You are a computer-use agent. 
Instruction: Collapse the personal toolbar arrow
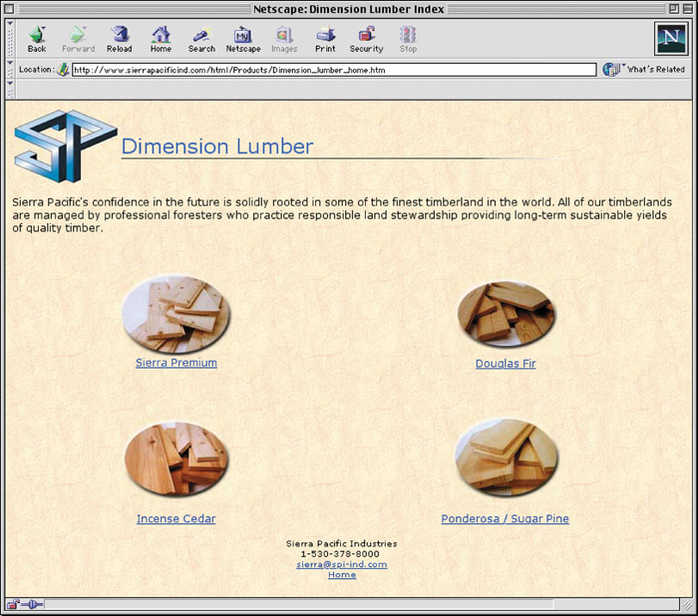[x=10, y=84]
